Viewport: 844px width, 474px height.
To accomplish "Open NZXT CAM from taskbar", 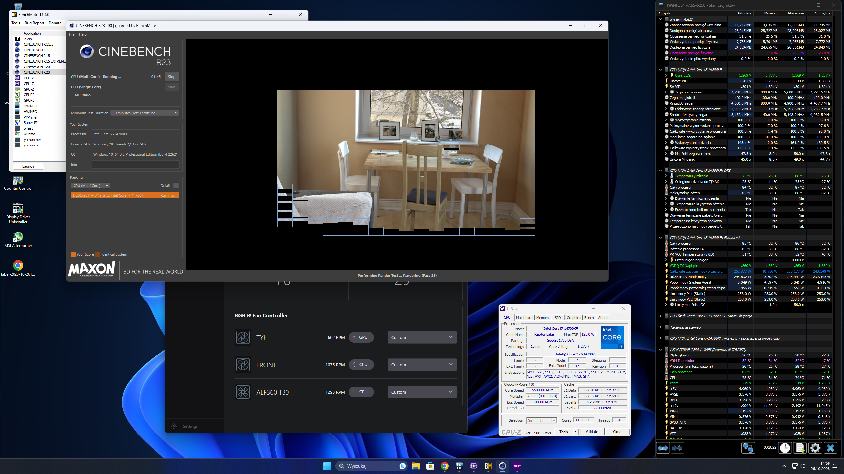I will pyautogui.click(x=517, y=466).
